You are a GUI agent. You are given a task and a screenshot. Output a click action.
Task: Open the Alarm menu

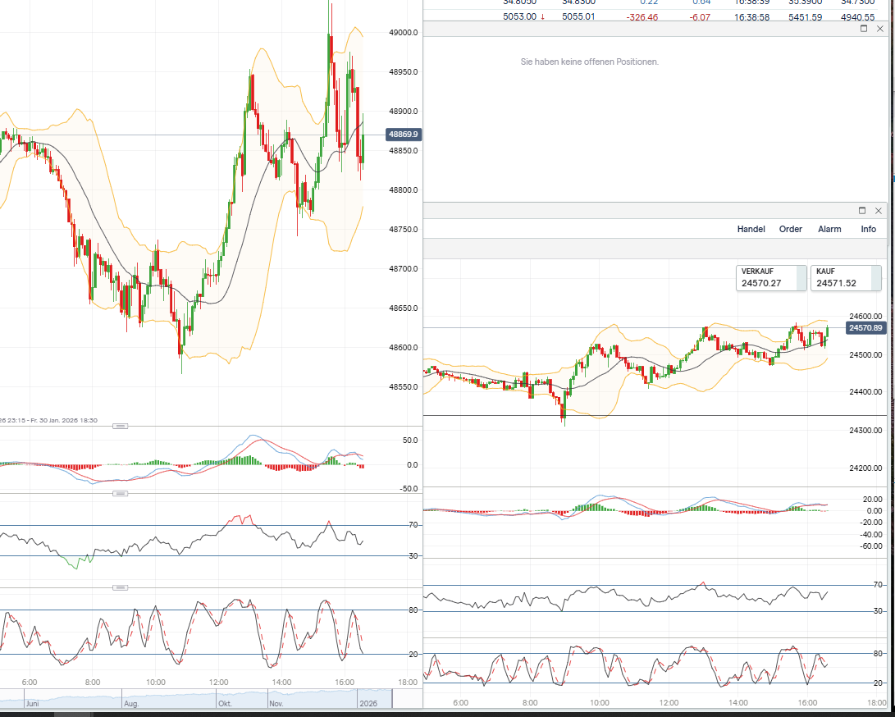point(829,229)
